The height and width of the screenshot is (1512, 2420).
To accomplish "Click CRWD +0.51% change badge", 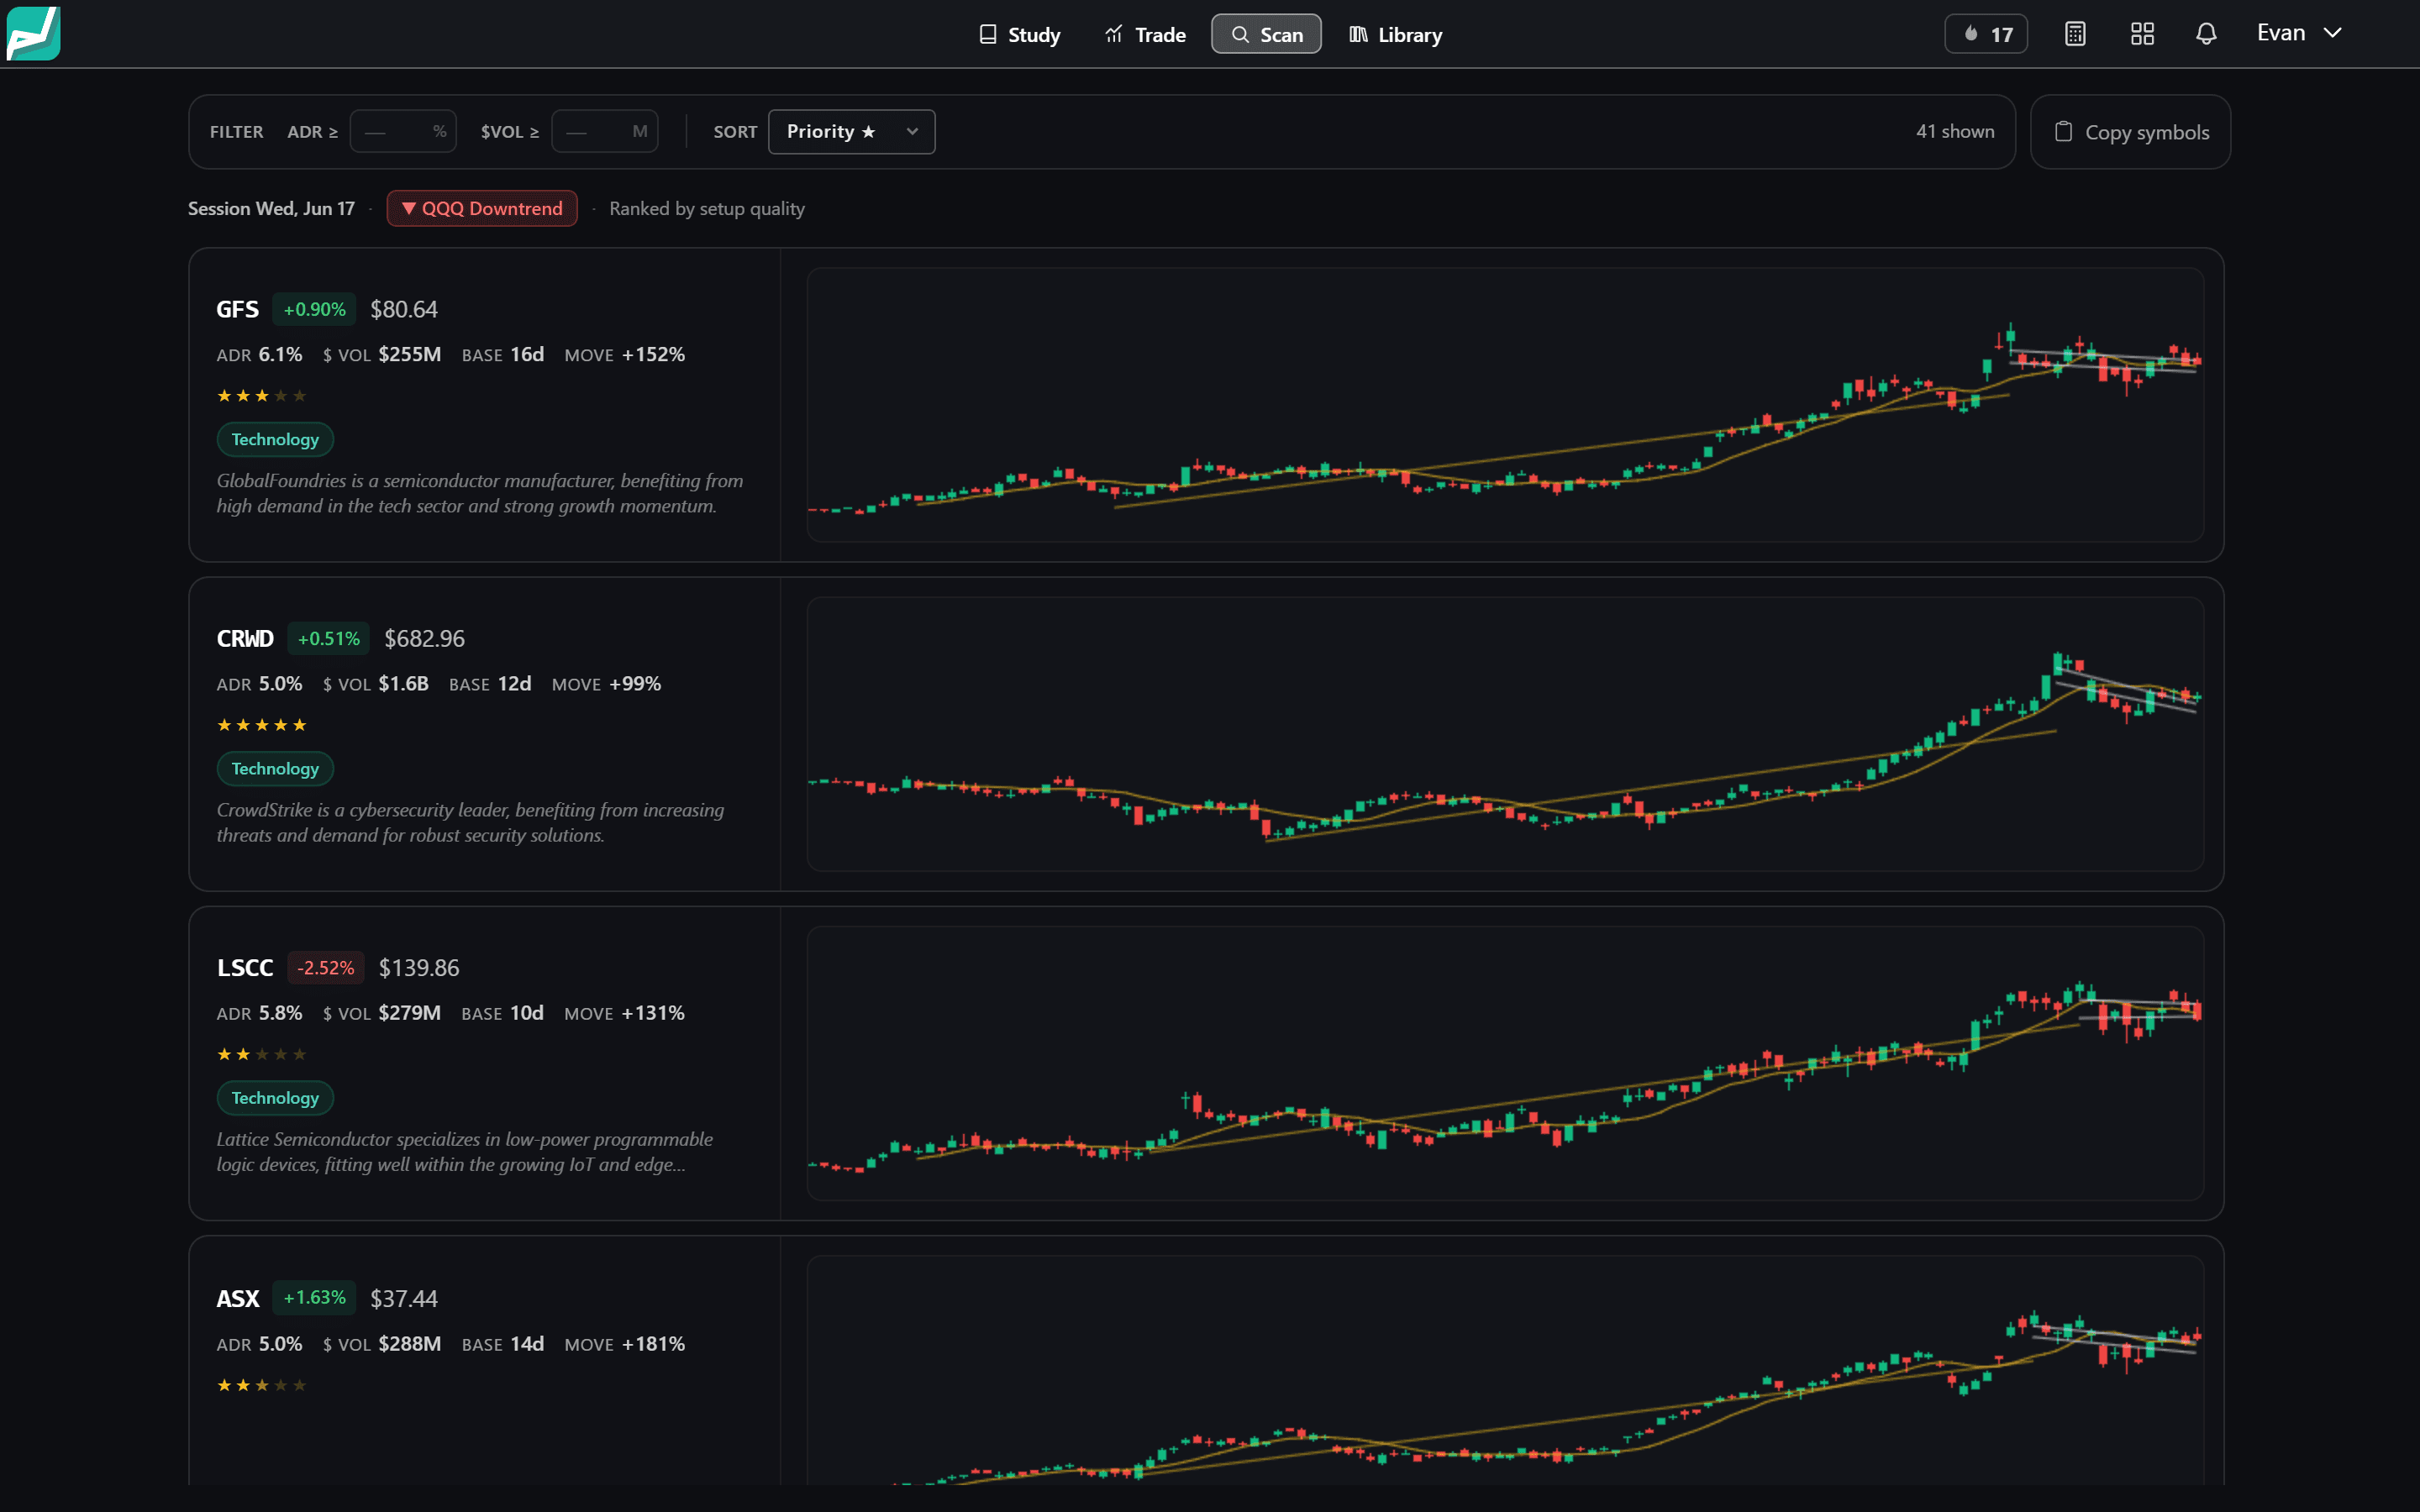I will [x=328, y=638].
